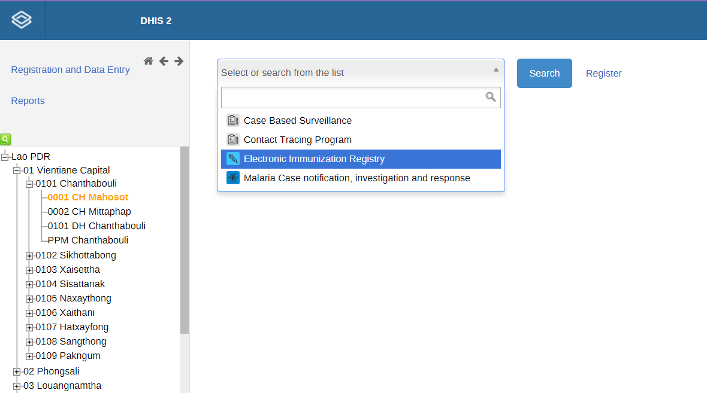Collapse the 01 Vientiane Capital node
Viewport: 707px width, 393px height.
coord(17,170)
